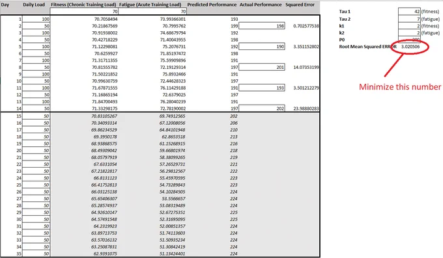This screenshot has height=258, width=443.
Task: Click the Day column header
Action: point(5,5)
